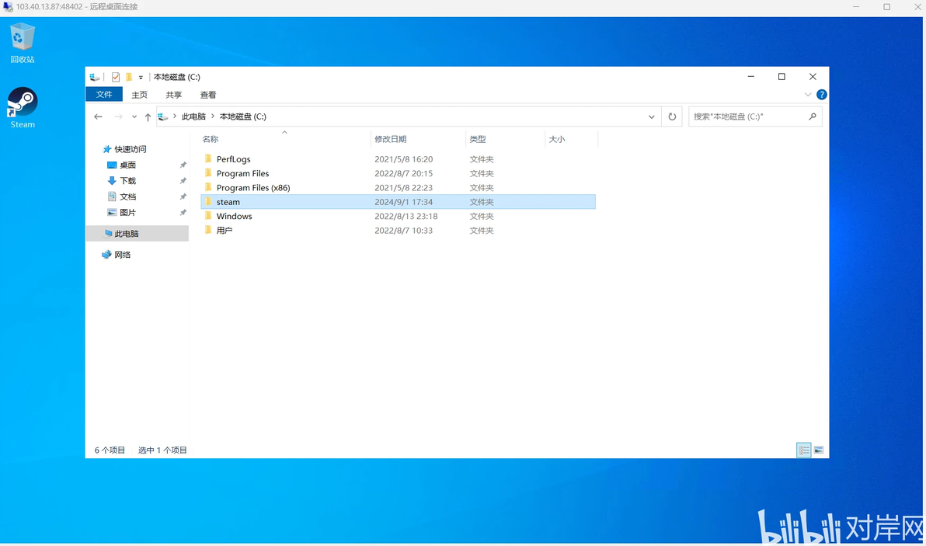Switch to the 共享 ribbon tab
This screenshot has width=926, height=546.
(x=174, y=95)
